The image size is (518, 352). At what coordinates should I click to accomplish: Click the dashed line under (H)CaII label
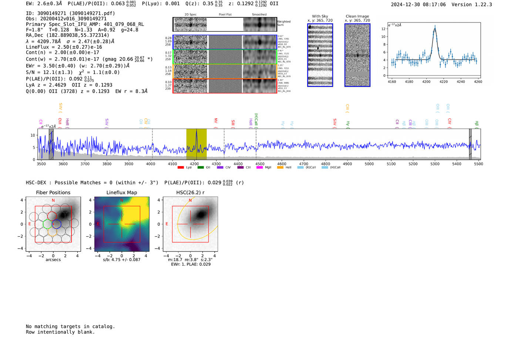[256, 144]
